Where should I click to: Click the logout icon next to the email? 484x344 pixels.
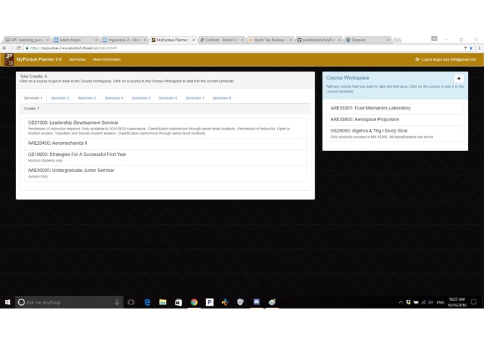(x=417, y=59)
